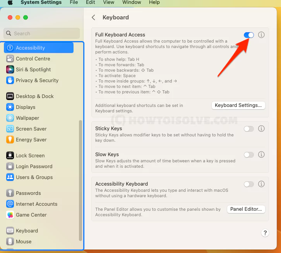This screenshot has height=253, width=281.
Task: Click the Energy Saver bulb icon
Action: 10,139
